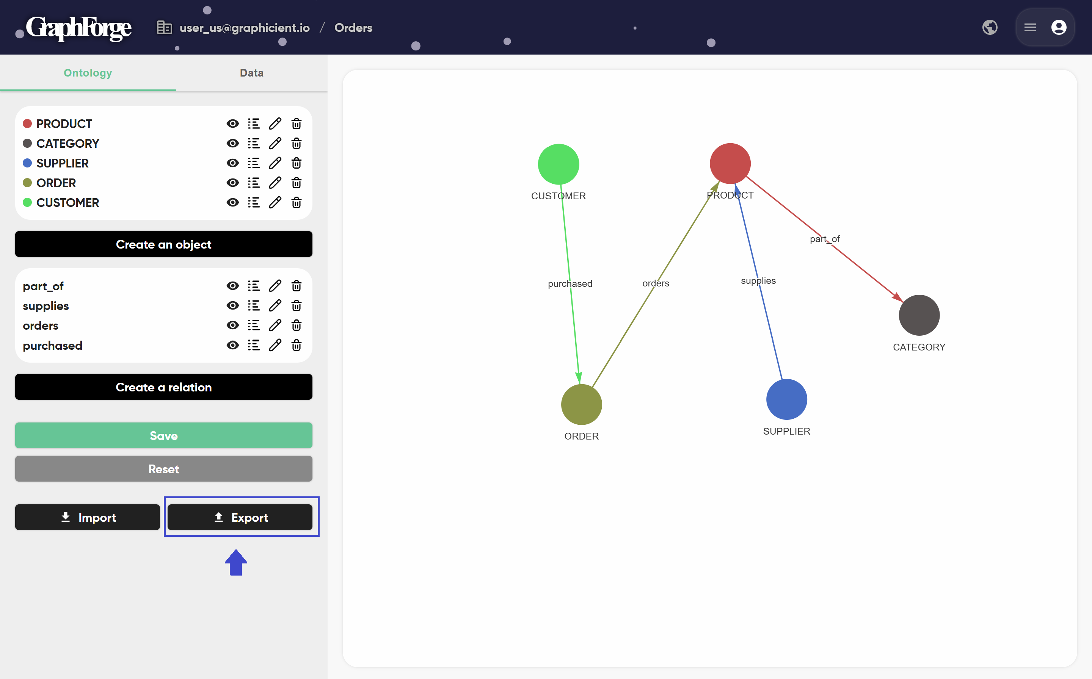Screen dimensions: 1092x679
Task: Hide the part_of relation with the eye icon
Action: pos(232,286)
